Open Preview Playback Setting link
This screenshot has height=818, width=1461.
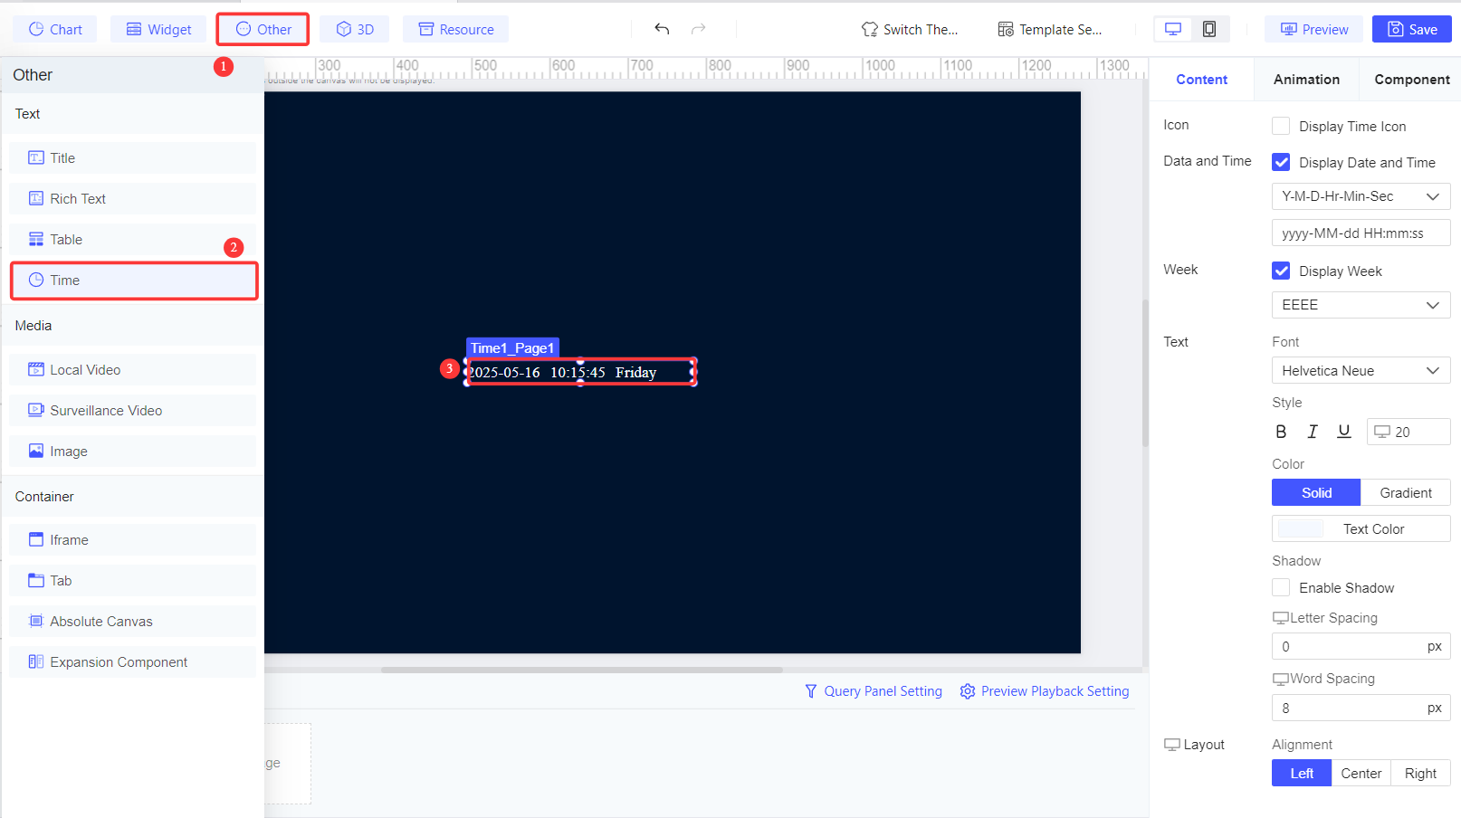(x=1045, y=691)
